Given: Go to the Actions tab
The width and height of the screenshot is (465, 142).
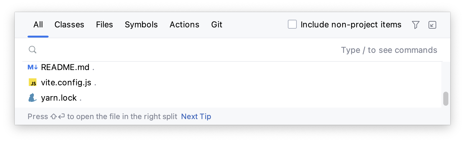Looking at the screenshot, I should pos(185,25).
